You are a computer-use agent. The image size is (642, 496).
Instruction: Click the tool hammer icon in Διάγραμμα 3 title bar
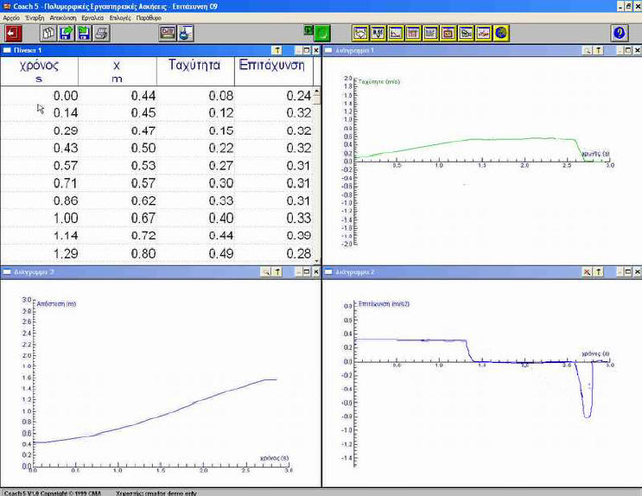point(277,271)
